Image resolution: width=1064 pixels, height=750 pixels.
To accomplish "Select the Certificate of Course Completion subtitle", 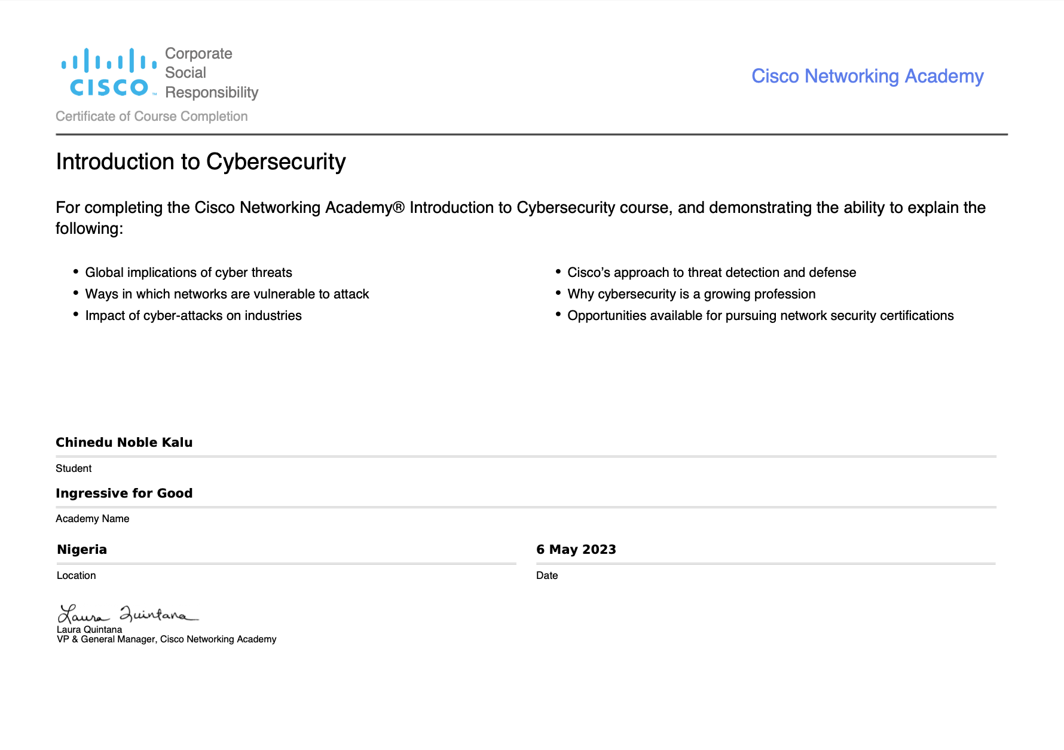I will (x=151, y=116).
